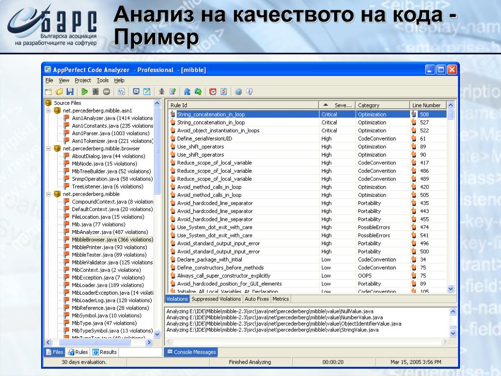The height and width of the screenshot is (376, 501).
Task: Switch to the Rules tab
Action: coord(78,352)
